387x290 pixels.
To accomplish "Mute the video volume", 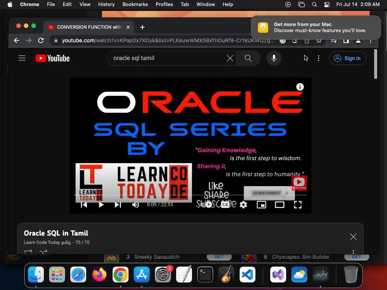I will coord(136,205).
